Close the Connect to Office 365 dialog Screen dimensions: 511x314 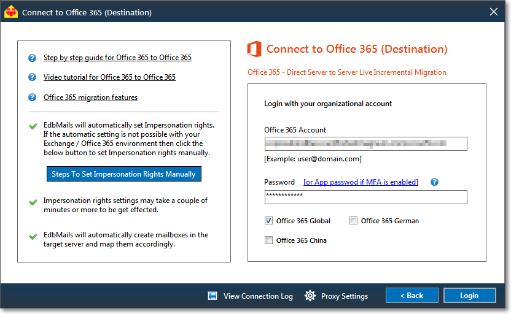[x=493, y=12]
